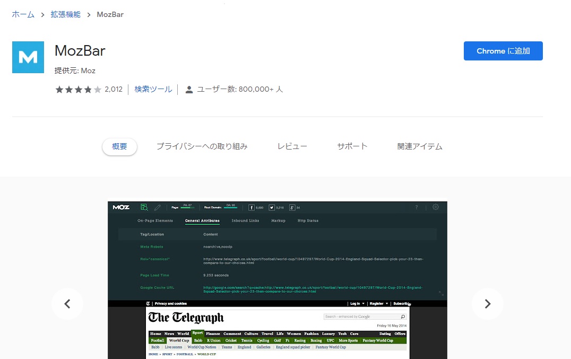The height and width of the screenshot is (359, 571).
Task: Click the Root Domain authority bar
Action: pos(230,207)
